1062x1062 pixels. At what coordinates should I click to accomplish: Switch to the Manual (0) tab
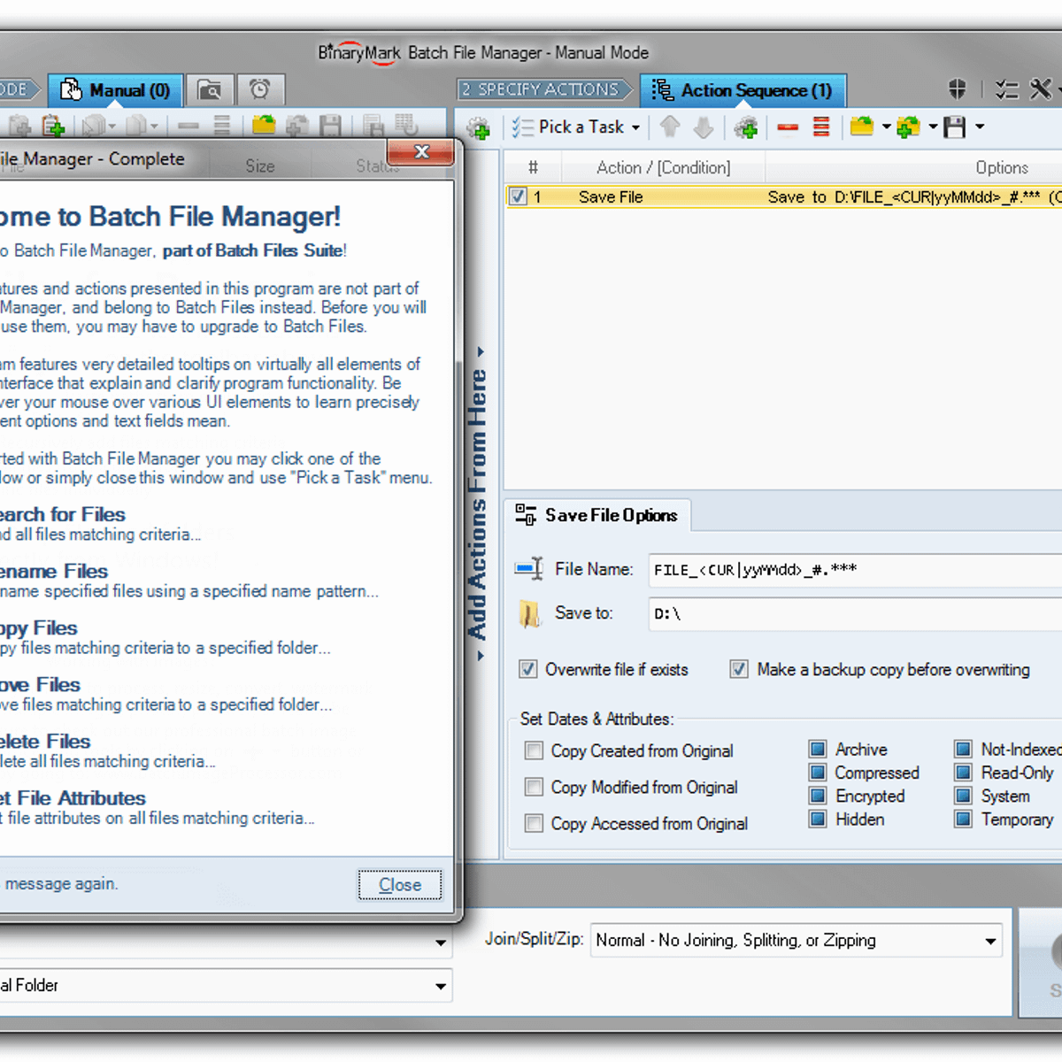pyautogui.click(x=115, y=90)
